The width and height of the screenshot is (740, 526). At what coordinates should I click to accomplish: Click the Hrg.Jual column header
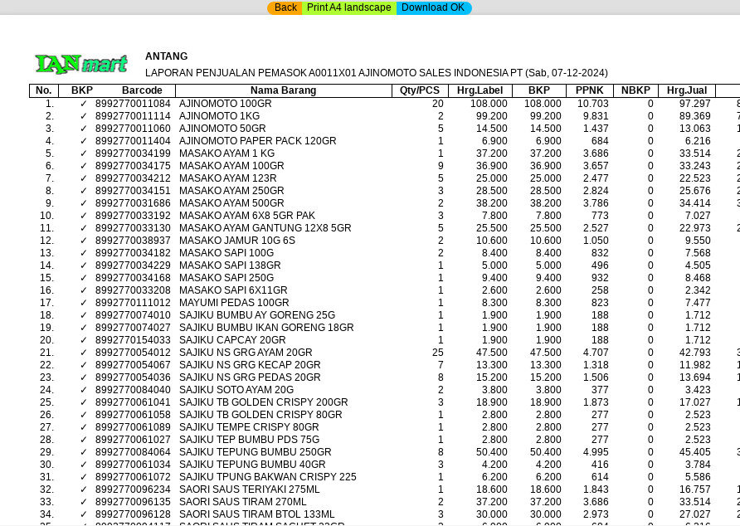(687, 90)
